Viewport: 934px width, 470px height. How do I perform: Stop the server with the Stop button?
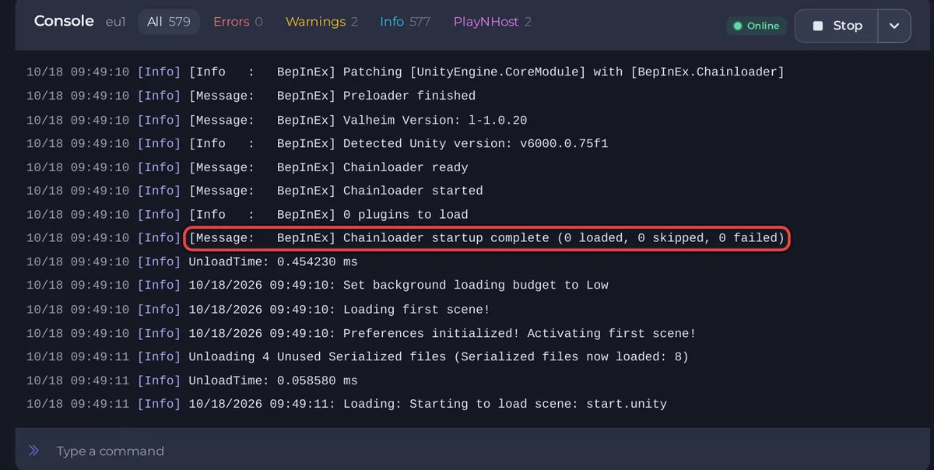[837, 26]
